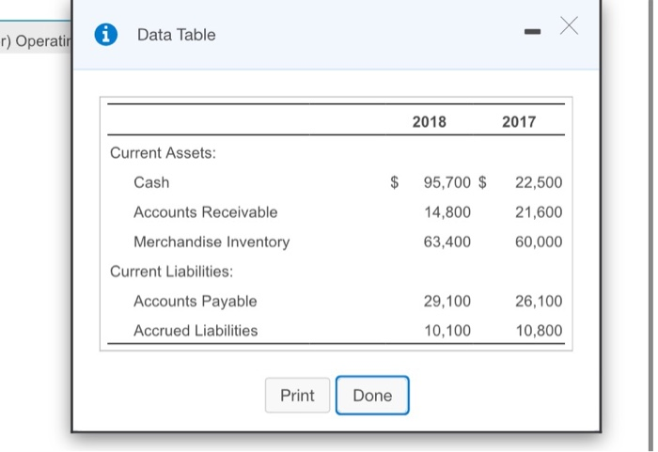This screenshot has height=452, width=658.
Task: Select the 2017 column header
Action: click(519, 122)
